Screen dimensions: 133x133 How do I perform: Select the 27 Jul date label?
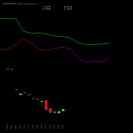pos(63,127)
